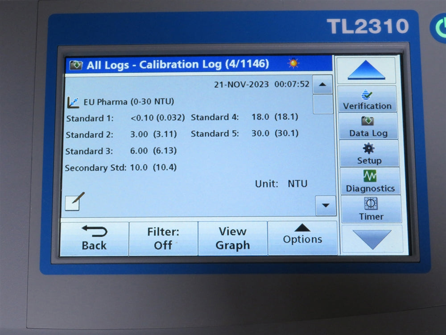Tap the log scroll-up arrow

pos(322,84)
